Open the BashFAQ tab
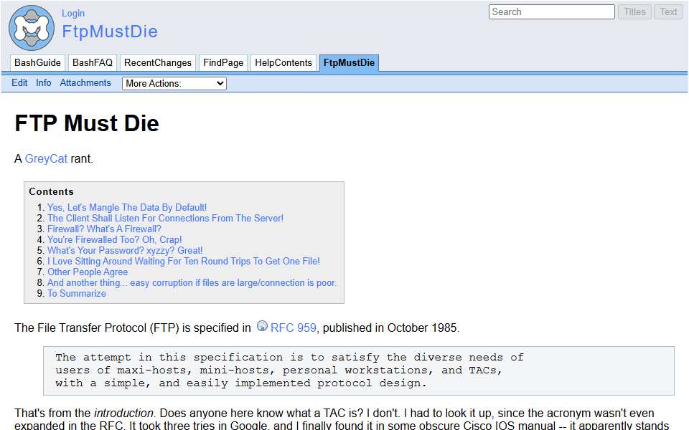Image resolution: width=689 pixels, height=430 pixels. tap(93, 63)
